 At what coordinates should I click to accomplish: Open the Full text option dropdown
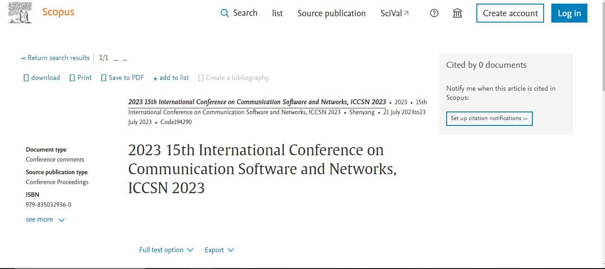tap(166, 250)
